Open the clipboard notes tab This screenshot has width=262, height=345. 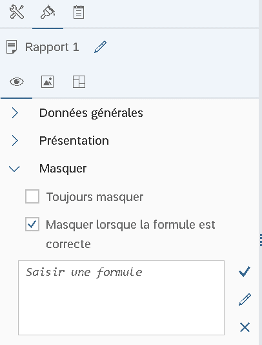pyautogui.click(x=79, y=12)
